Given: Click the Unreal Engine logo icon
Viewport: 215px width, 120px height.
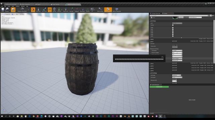Looking at the screenshot, I should point(1,4).
